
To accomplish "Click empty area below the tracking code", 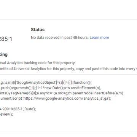I will [x=68, y=125].
